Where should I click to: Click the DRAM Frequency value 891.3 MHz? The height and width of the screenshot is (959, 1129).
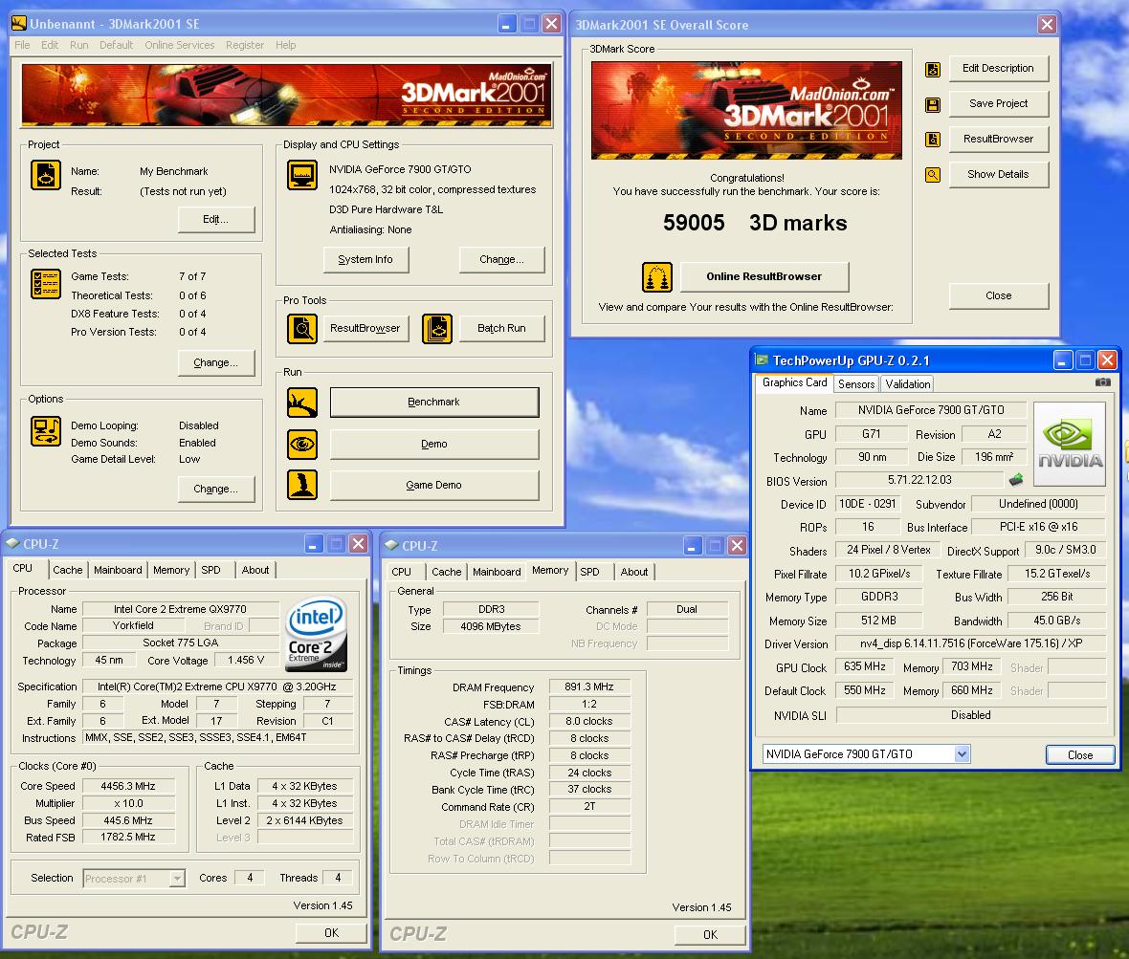[589, 687]
